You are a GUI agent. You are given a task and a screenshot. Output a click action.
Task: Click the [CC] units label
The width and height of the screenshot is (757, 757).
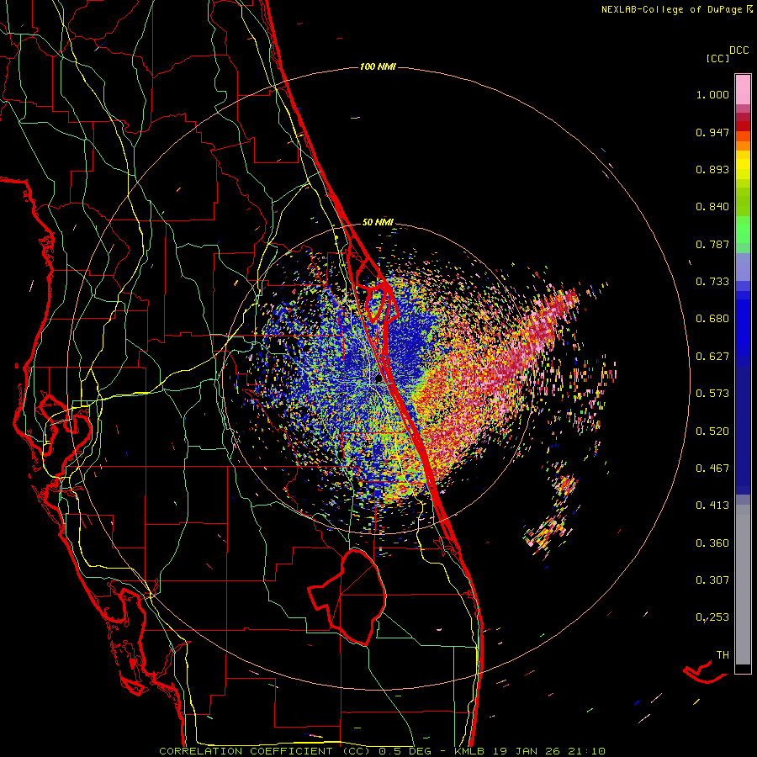[717, 58]
